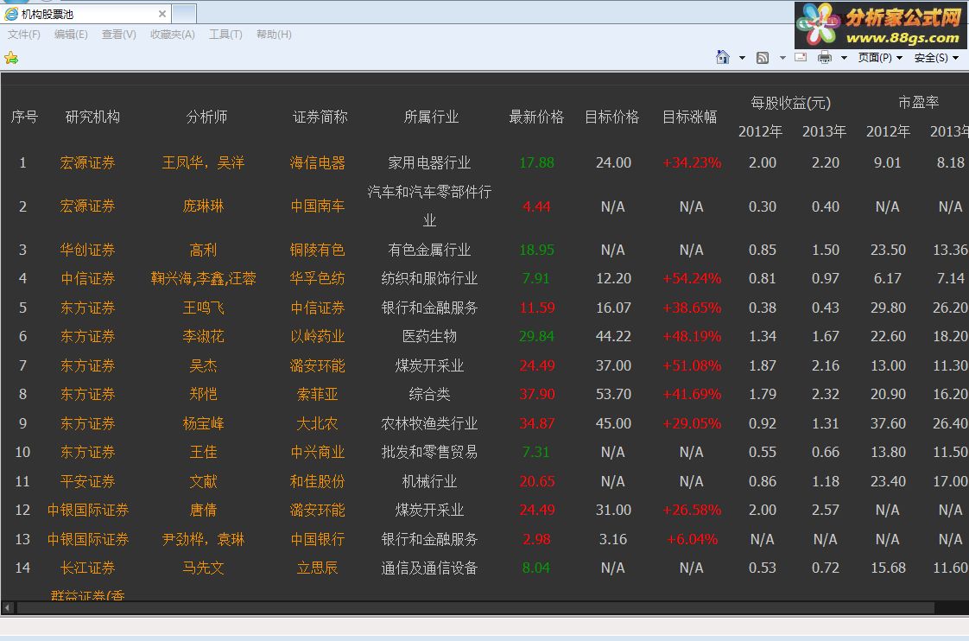Click 铜陵有色 stock link
The width and height of the screenshot is (969, 641).
click(318, 250)
